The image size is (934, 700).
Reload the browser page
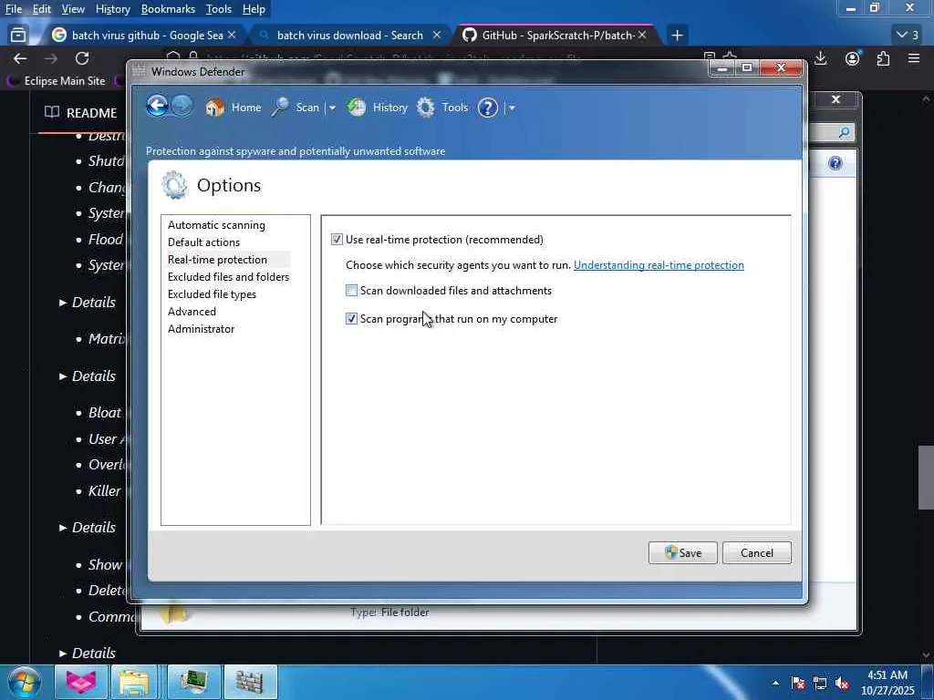[82, 58]
